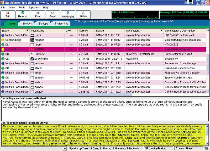Click the green status circle on the seamonkey row

3,59
